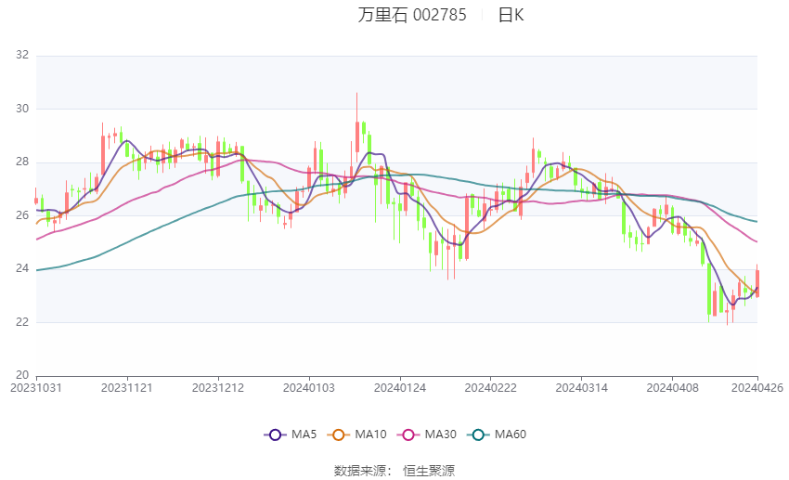Click the chart title 万里石 002785
The image size is (789, 480).
pos(412,15)
